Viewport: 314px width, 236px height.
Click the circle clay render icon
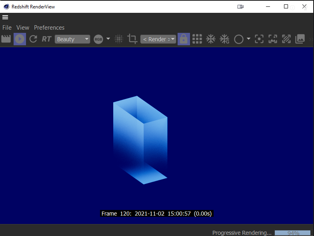(239, 39)
